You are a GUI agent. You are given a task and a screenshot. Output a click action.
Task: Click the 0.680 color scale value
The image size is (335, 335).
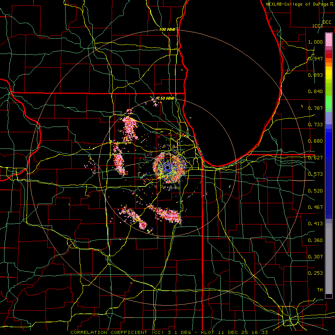click(315, 141)
